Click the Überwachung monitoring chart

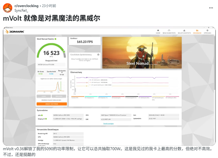point(125,85)
